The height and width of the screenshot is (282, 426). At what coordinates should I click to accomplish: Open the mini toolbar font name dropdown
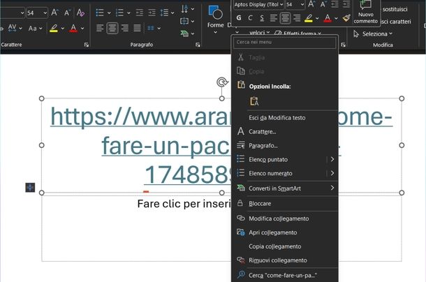[281, 4]
